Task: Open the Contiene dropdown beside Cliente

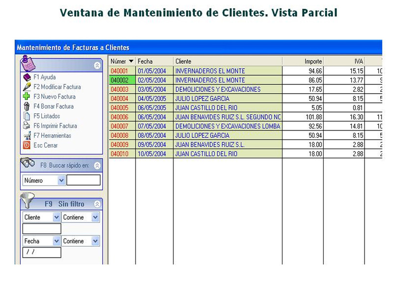Action: (95, 217)
